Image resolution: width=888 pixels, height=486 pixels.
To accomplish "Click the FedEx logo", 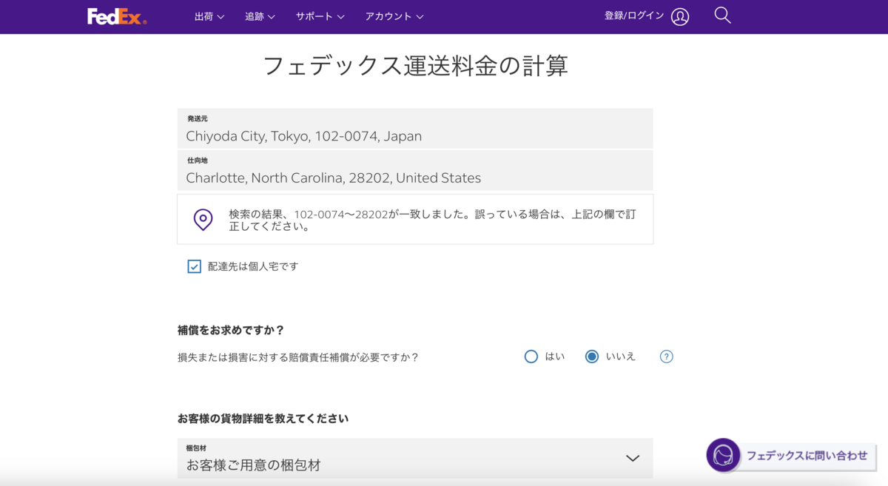I will pyautogui.click(x=117, y=16).
